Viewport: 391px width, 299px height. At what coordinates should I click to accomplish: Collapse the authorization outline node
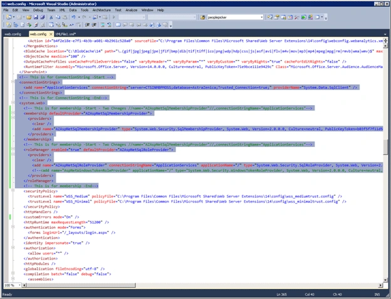[x=13, y=248]
